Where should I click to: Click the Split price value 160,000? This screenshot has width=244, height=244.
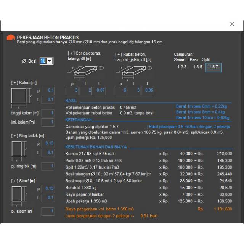[185, 167]
